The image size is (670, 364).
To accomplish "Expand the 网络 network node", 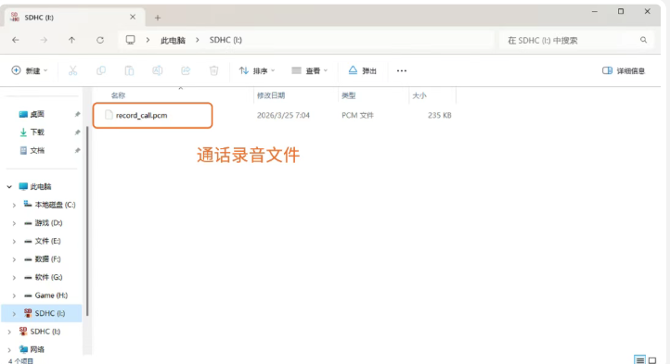I will (x=9, y=350).
